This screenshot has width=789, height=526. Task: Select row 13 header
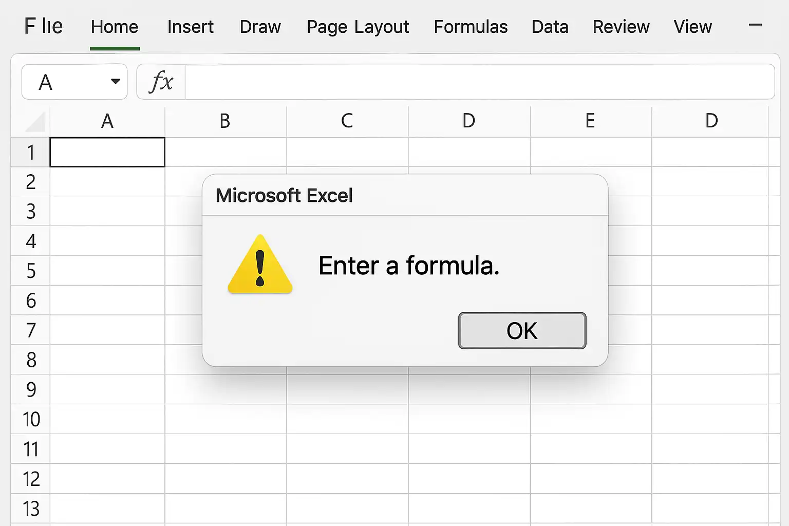pos(31,509)
